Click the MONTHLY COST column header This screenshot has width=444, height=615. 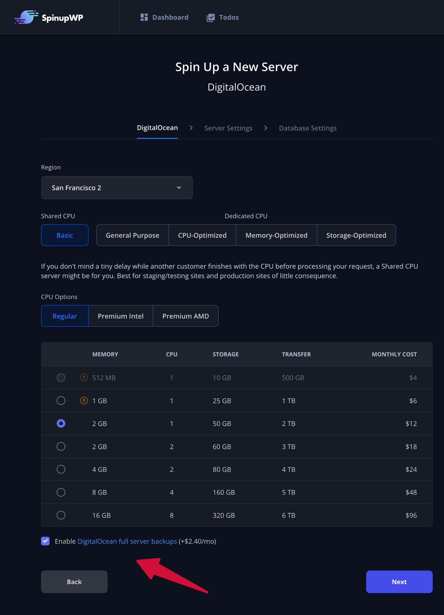(394, 354)
